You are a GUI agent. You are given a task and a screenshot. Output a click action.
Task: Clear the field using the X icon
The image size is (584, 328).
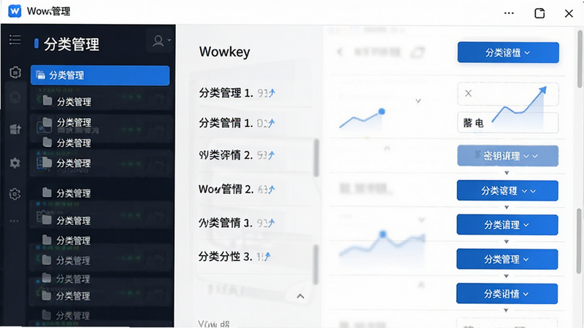pos(468,93)
